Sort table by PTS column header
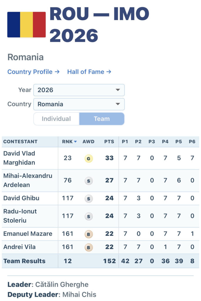Image resolution: width=201 pixels, height=301 pixels. (x=109, y=142)
